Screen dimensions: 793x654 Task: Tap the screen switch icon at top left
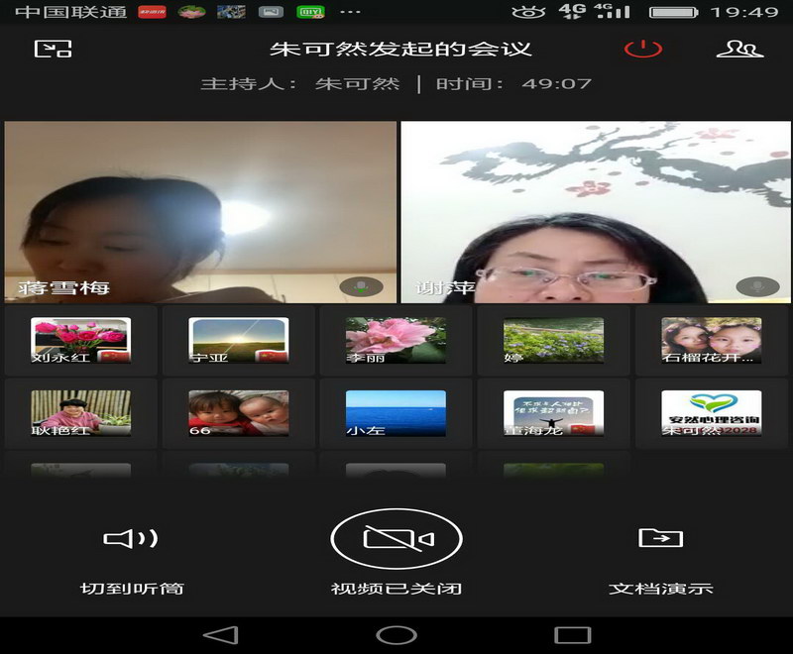pos(53,49)
